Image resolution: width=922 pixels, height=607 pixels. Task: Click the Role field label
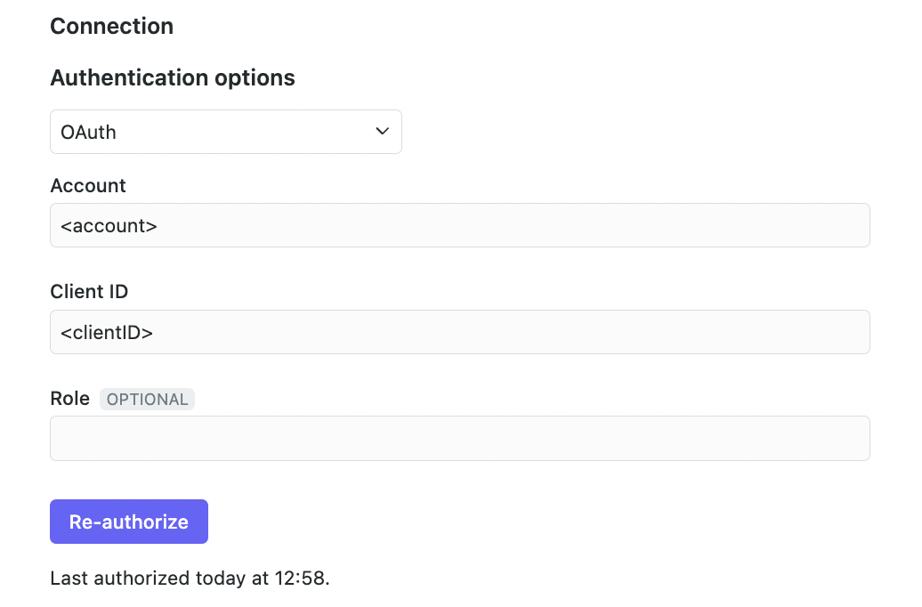coord(69,399)
